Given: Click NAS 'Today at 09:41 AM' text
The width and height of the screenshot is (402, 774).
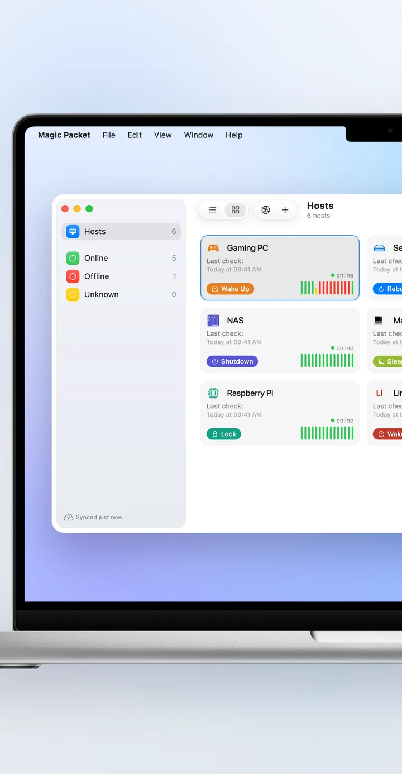Looking at the screenshot, I should coord(234,342).
